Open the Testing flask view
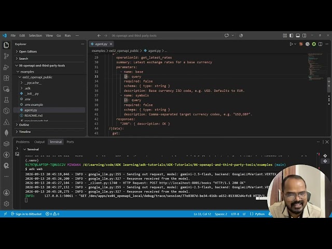This screenshot has width=332, height=249. tap(6, 100)
